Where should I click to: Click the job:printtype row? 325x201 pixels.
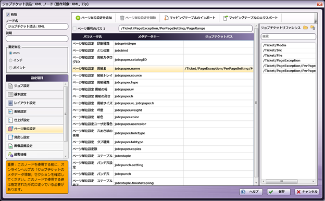[162, 44]
